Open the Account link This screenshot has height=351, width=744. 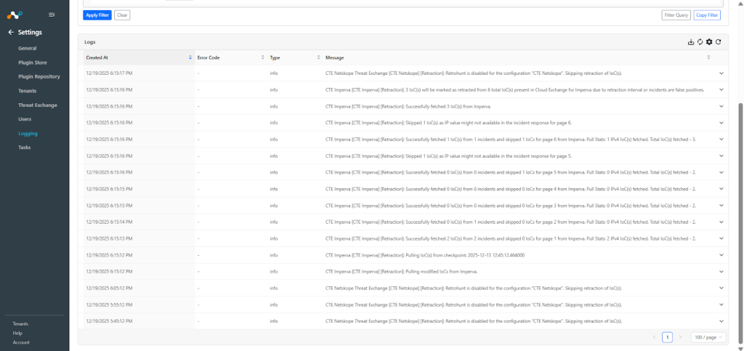21,342
